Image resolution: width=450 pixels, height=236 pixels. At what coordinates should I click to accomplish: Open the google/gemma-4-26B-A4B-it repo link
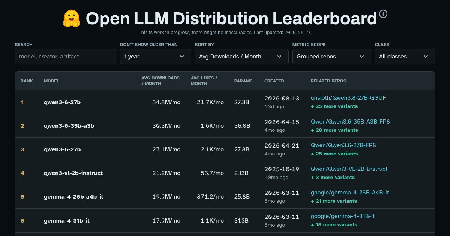click(350, 193)
